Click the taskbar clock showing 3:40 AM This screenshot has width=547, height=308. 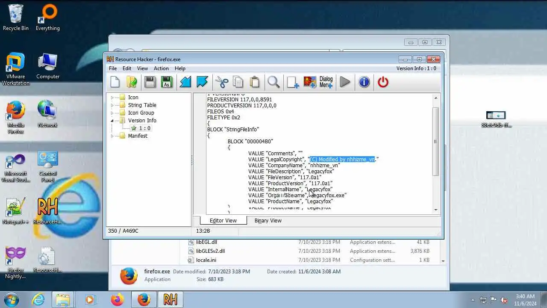point(525,300)
